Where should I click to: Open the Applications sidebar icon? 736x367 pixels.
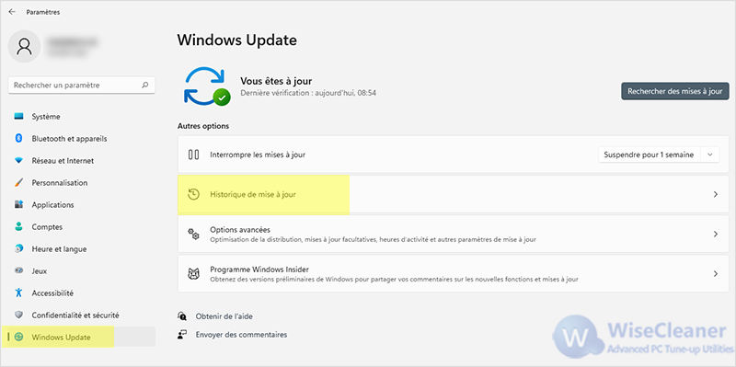18,204
